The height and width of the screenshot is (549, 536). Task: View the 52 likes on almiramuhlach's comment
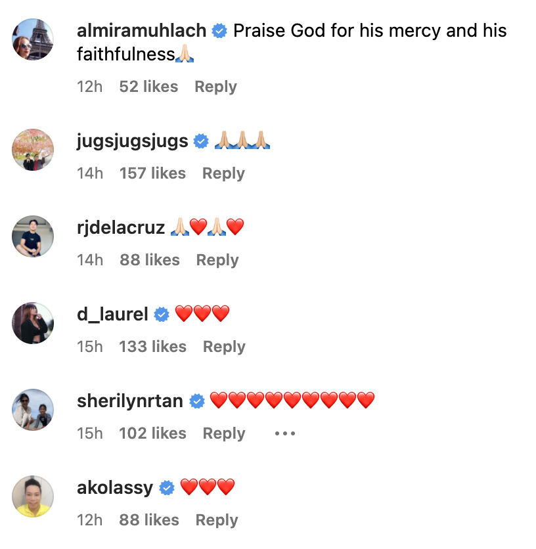point(148,87)
